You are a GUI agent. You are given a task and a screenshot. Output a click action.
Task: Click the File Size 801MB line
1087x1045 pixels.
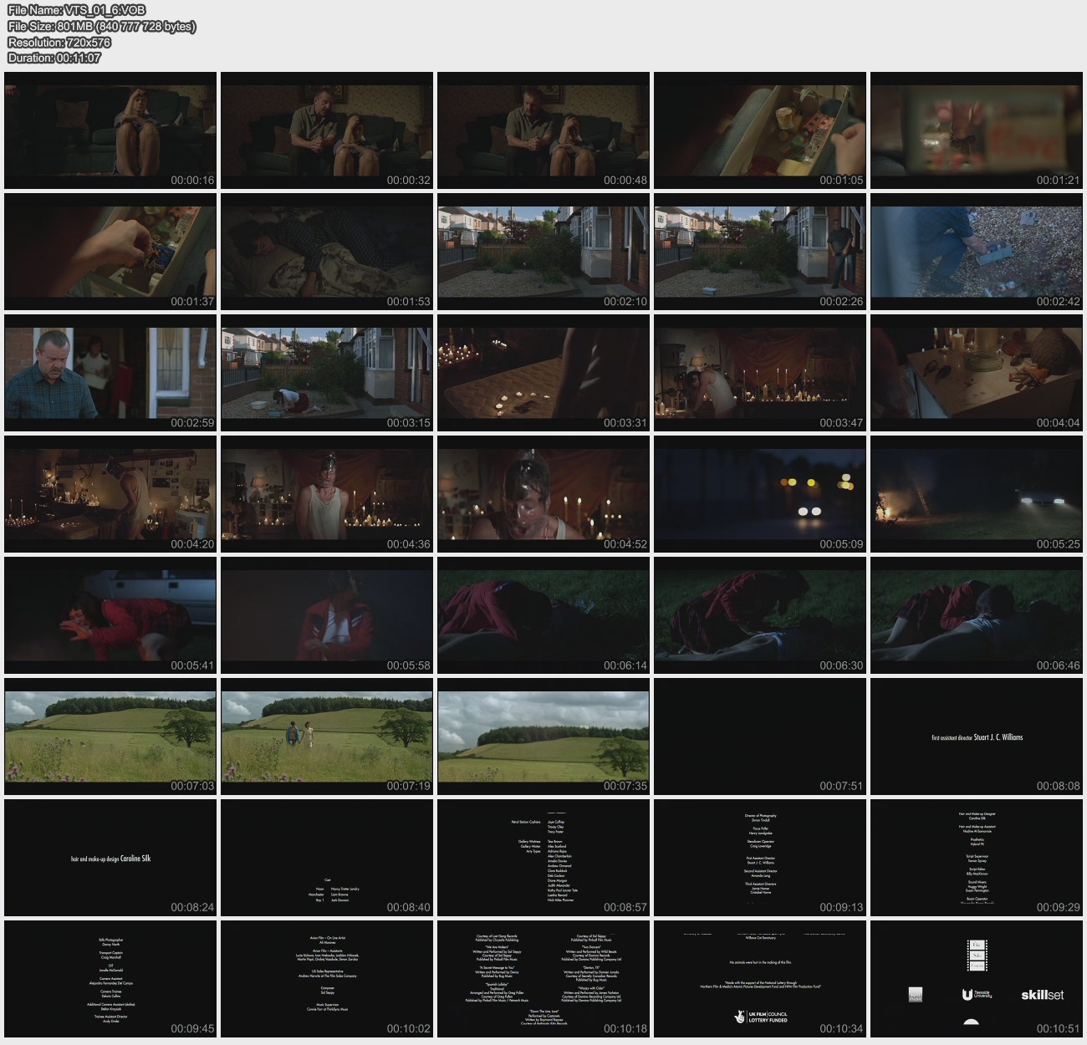(x=101, y=26)
